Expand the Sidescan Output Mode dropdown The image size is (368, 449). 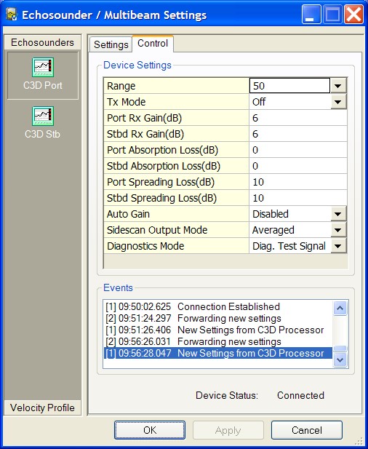338,230
